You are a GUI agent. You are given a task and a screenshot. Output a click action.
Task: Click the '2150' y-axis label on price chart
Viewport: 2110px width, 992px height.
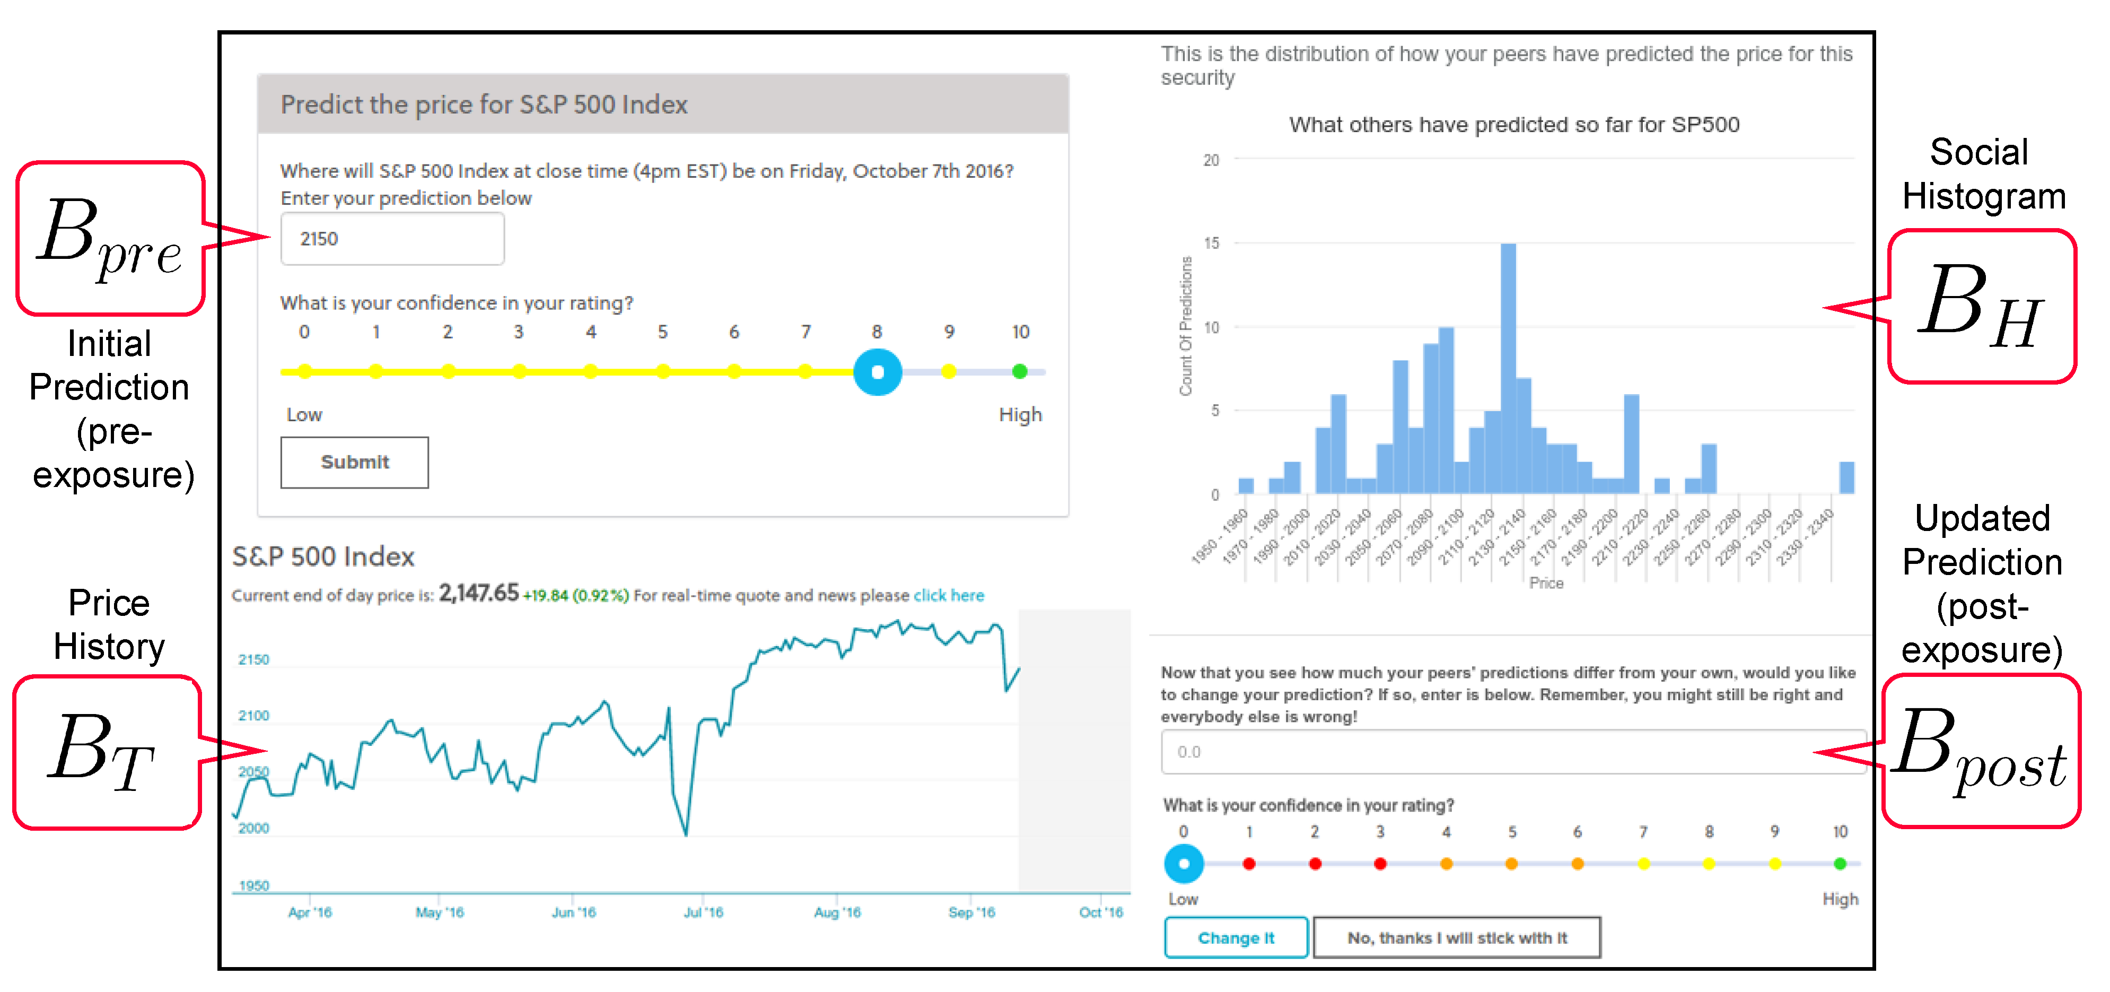tap(254, 659)
